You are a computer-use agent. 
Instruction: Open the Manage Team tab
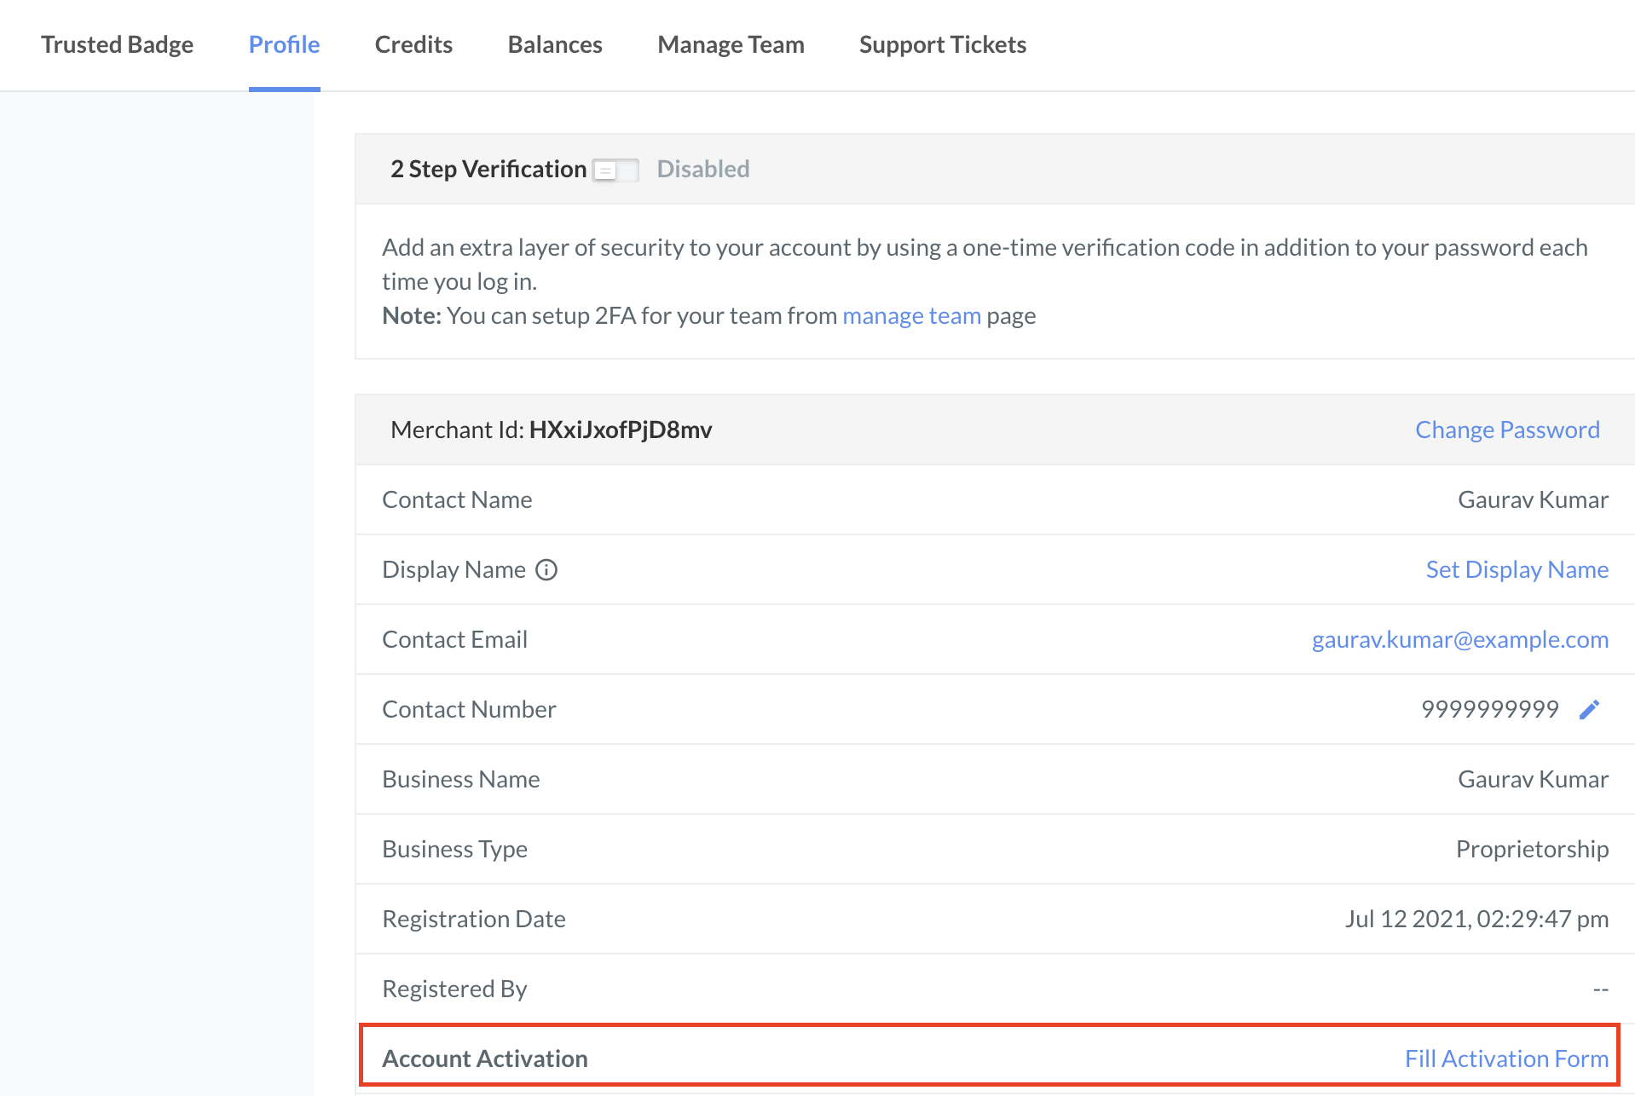coord(731,44)
